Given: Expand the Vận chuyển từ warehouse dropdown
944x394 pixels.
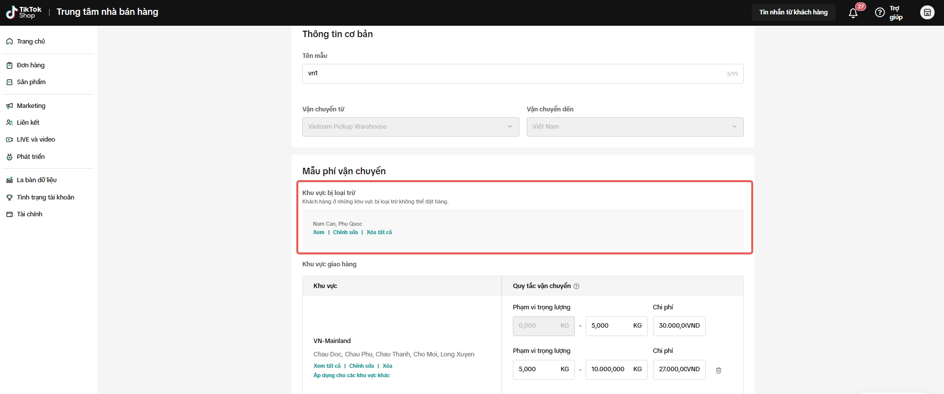Looking at the screenshot, I should point(410,127).
